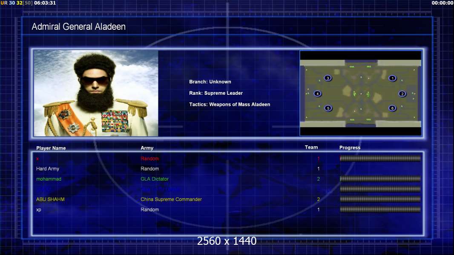Click the 'Branch: Unknown' line
This screenshot has height=255, width=454.
click(x=210, y=82)
